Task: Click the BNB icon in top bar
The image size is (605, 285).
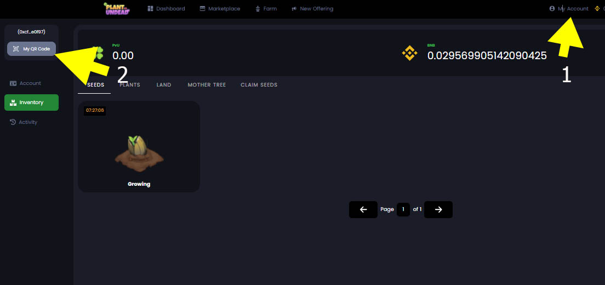Action: [597, 8]
